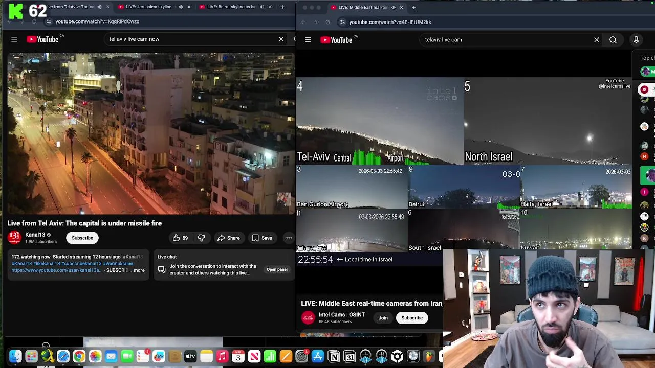Subscribe to Intel Cams OSINT

pos(412,318)
